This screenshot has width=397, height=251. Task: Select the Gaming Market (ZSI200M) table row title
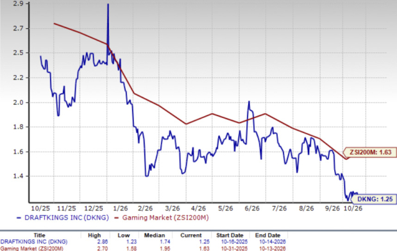31,248
